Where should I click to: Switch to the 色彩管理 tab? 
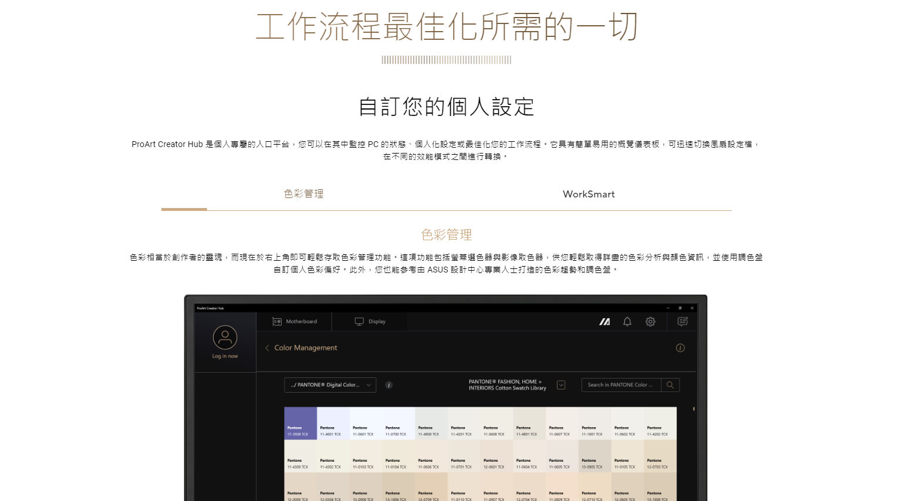tap(304, 194)
